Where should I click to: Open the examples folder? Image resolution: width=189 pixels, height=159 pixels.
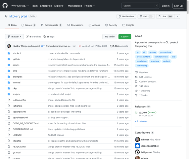(18, 77)
